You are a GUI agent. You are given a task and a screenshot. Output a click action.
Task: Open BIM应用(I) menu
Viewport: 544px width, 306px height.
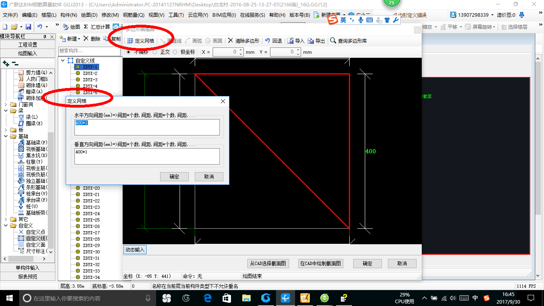click(224, 15)
